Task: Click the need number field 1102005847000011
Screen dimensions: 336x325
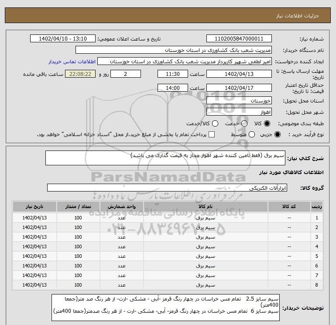Action: pos(239,38)
